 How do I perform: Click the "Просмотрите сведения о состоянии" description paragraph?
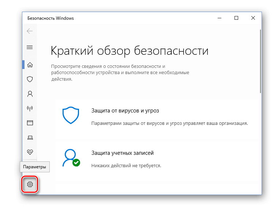pyautogui.click(x=120, y=73)
